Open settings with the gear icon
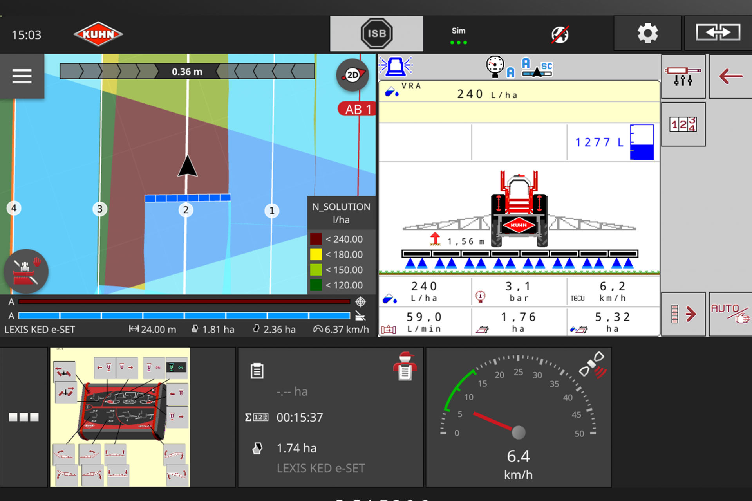 point(647,34)
